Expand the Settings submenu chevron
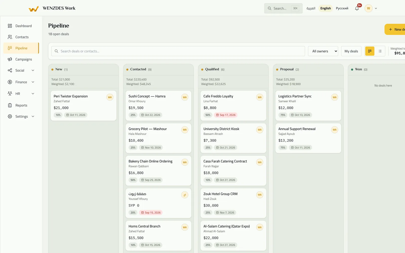Screen dimensions: 405x253 (x=33, y=116)
